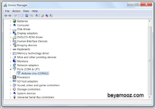Minimize the Device Manager window
This screenshot has width=156, height=109.
click(130, 4)
